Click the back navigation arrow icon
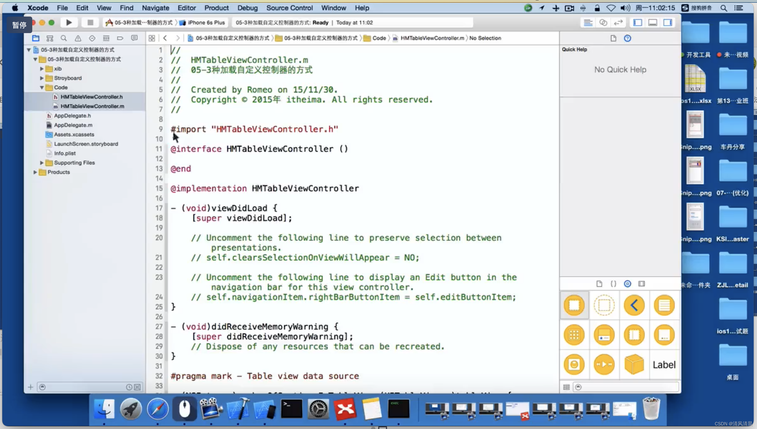Screen dimensions: 757x429 pyautogui.click(x=165, y=37)
